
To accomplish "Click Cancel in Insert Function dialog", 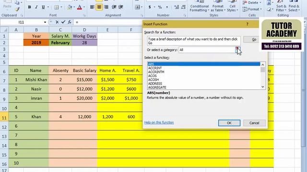I will click(254, 123).
